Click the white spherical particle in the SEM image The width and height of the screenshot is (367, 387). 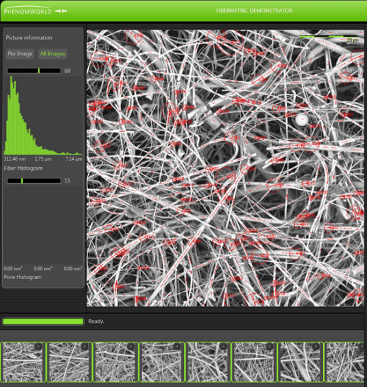(x=302, y=120)
